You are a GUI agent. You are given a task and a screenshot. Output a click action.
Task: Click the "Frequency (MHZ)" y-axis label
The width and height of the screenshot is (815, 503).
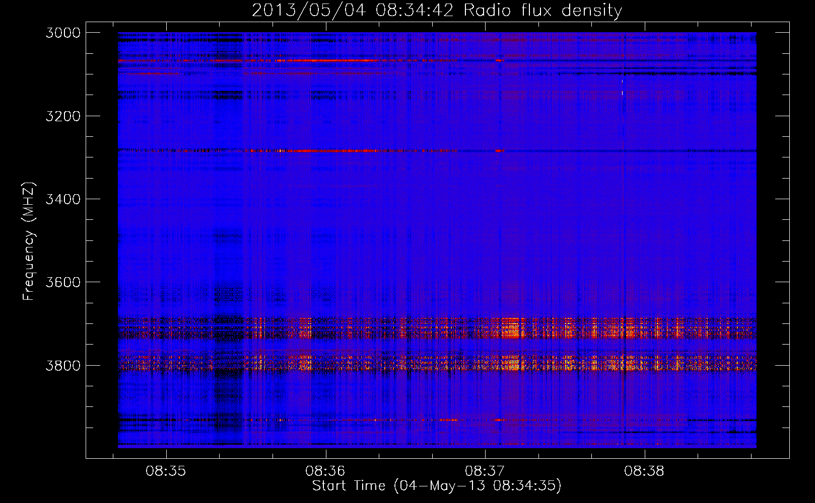(x=29, y=241)
